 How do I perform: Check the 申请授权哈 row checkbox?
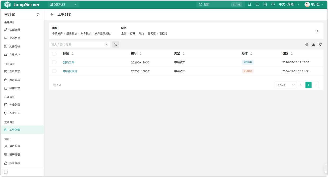pos(54,71)
